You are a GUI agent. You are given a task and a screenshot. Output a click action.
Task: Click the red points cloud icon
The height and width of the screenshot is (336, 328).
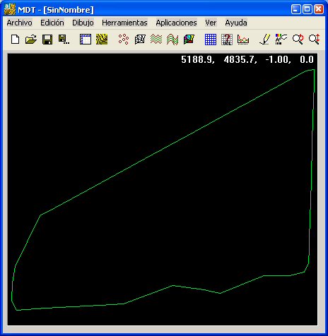pos(124,40)
